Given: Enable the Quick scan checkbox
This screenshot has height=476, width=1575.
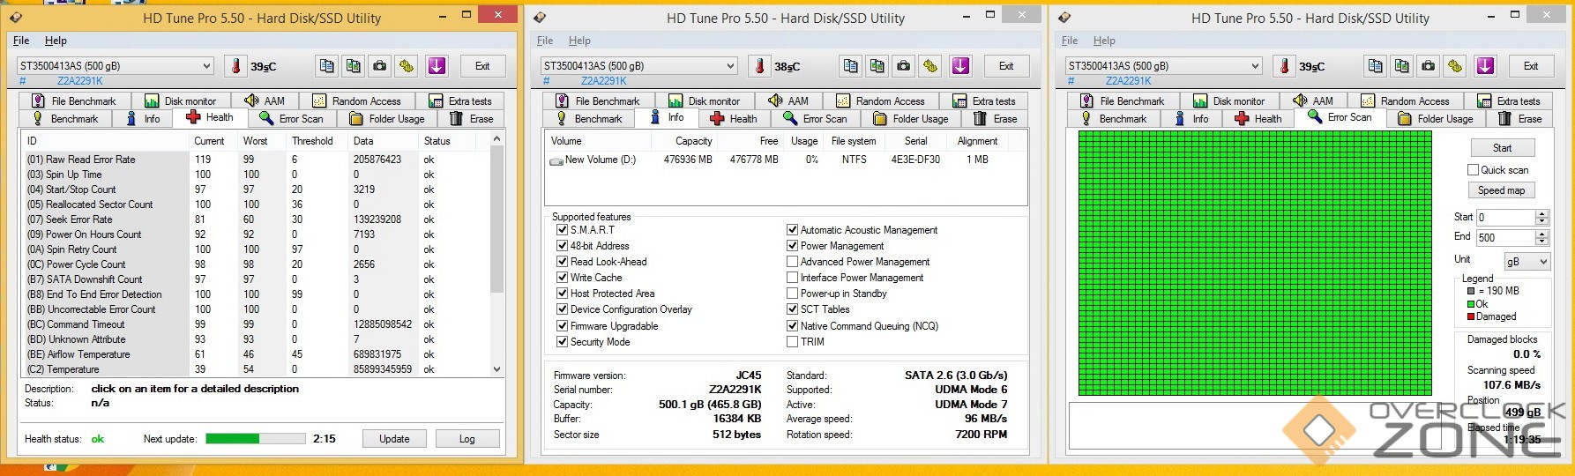Looking at the screenshot, I should (x=1473, y=170).
